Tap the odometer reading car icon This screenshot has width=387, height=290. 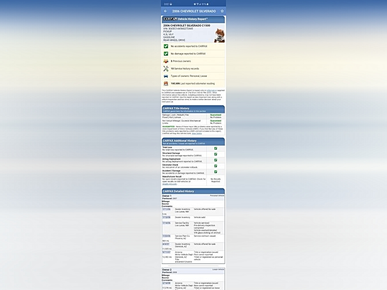(166, 84)
